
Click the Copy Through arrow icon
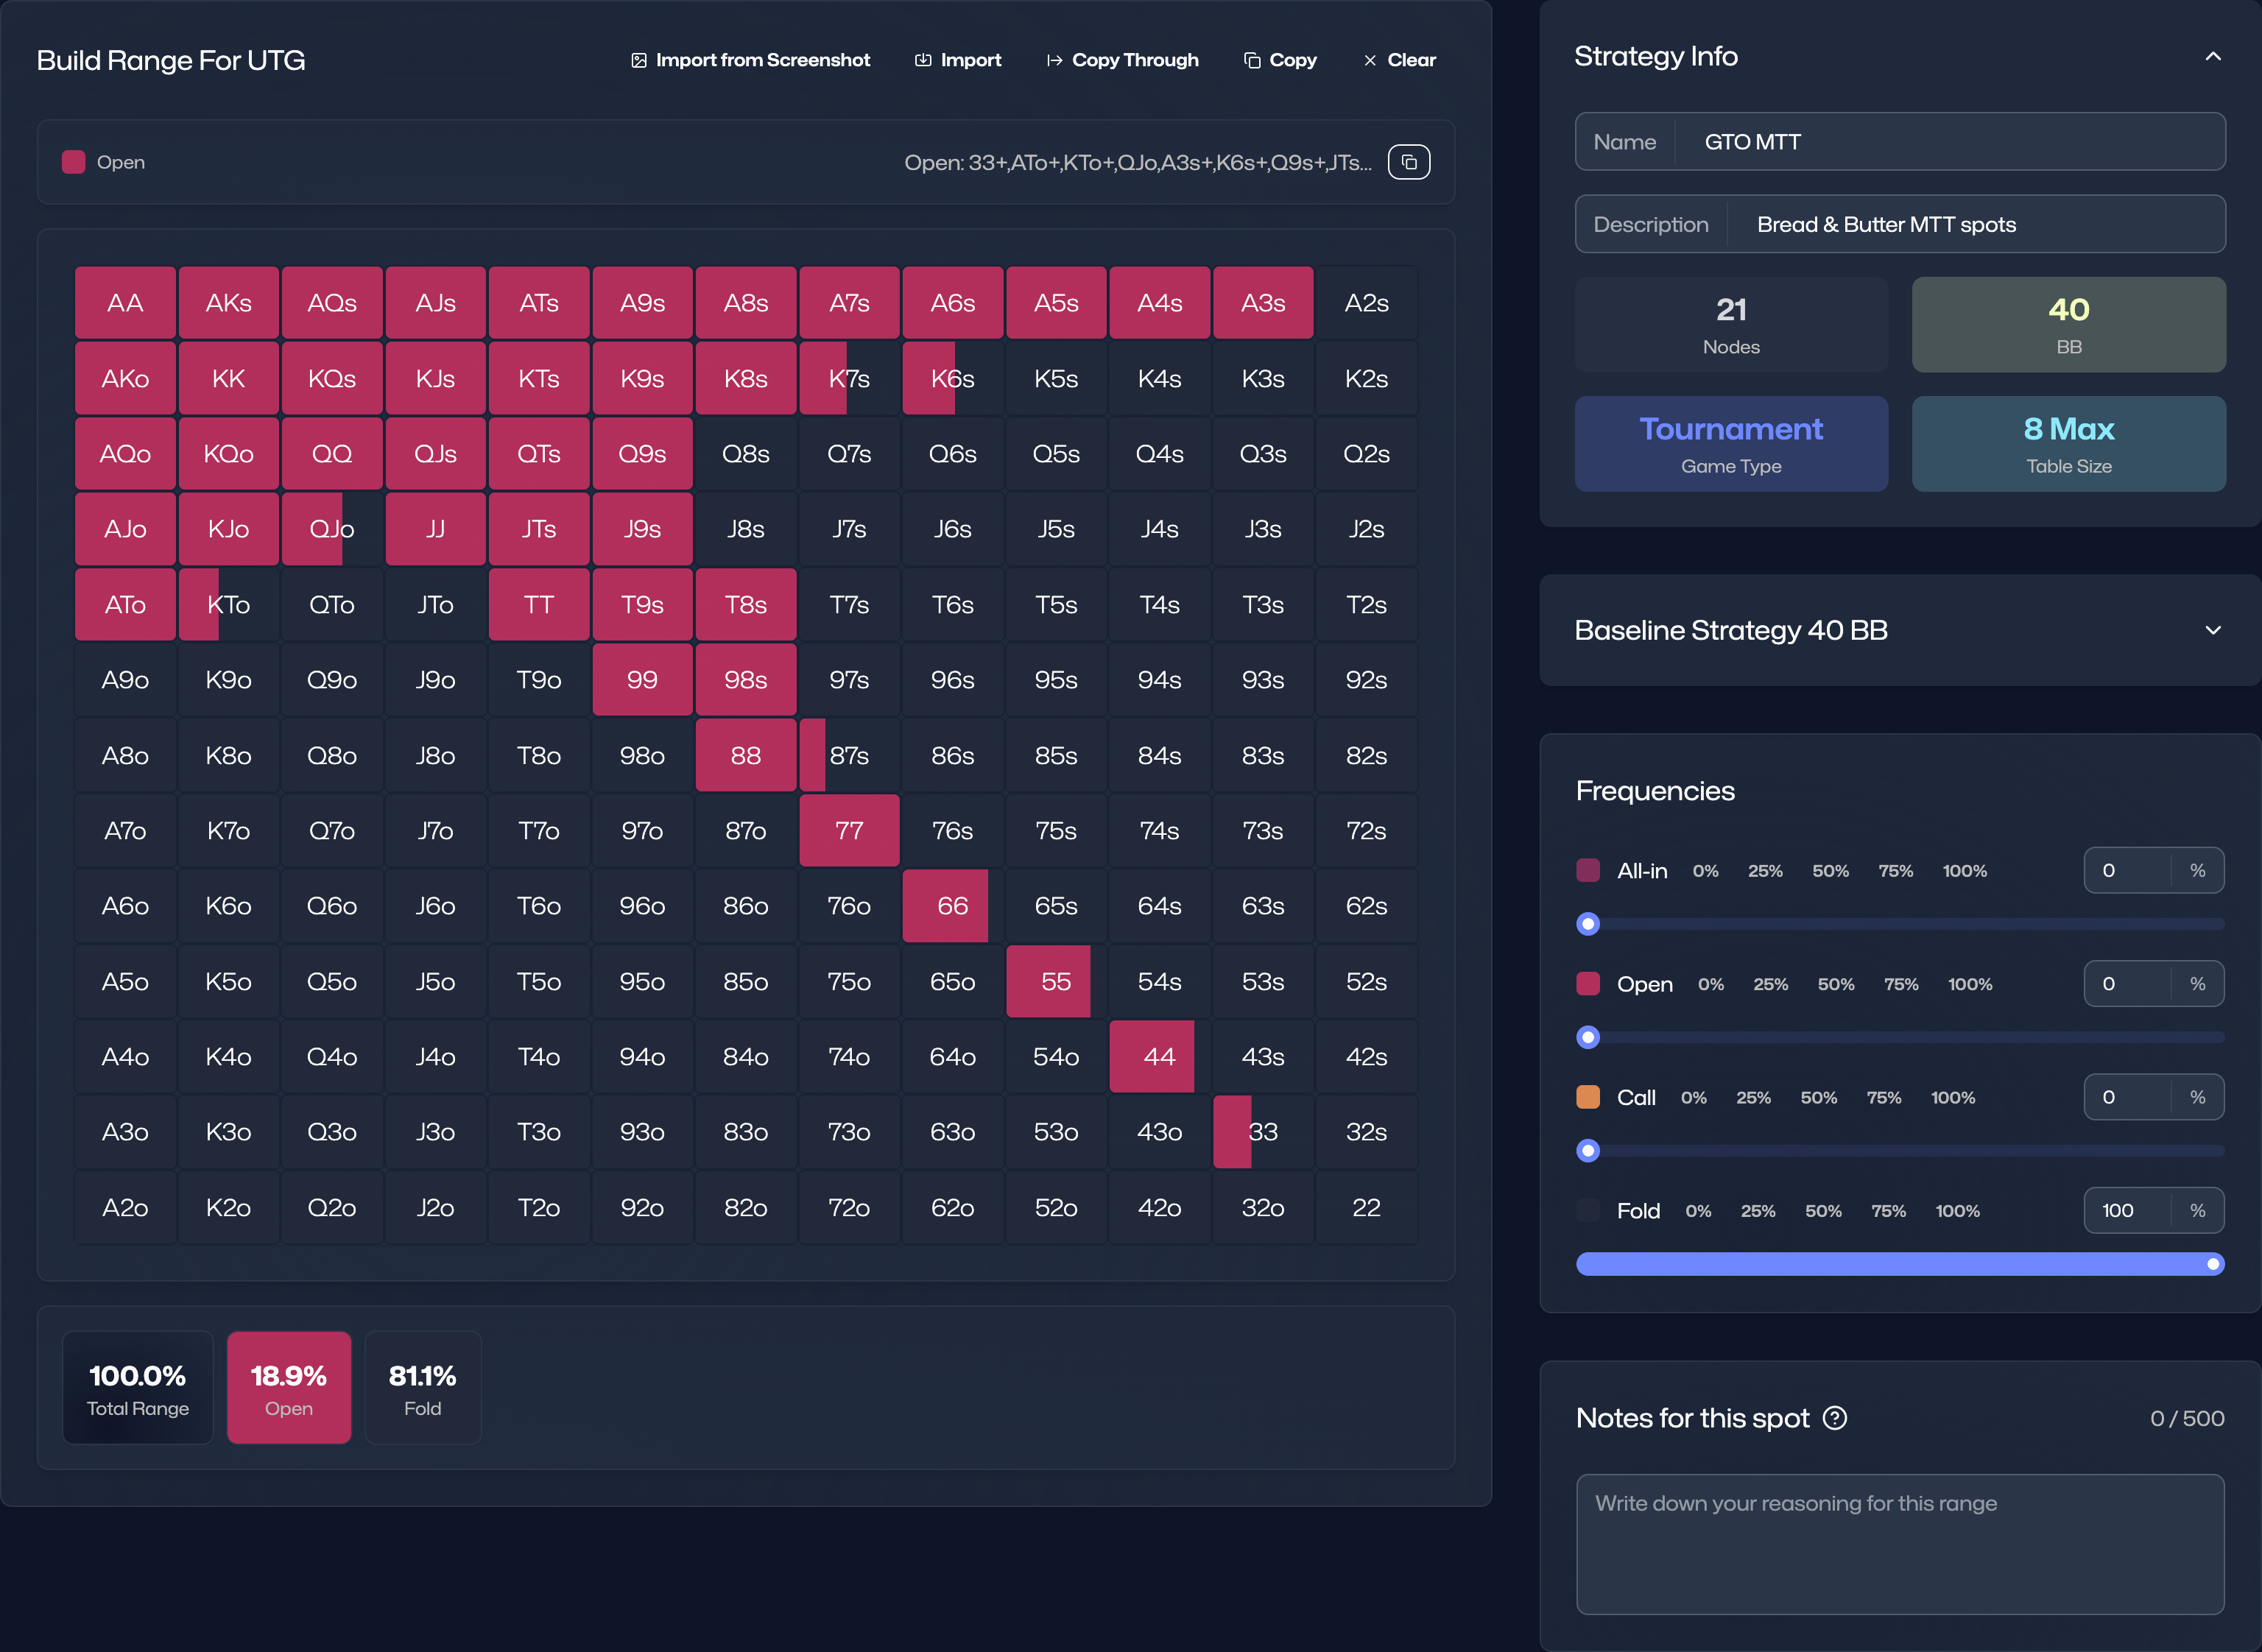coord(1054,60)
